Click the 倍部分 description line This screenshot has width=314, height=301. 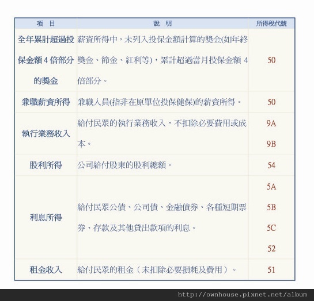(x=92, y=81)
